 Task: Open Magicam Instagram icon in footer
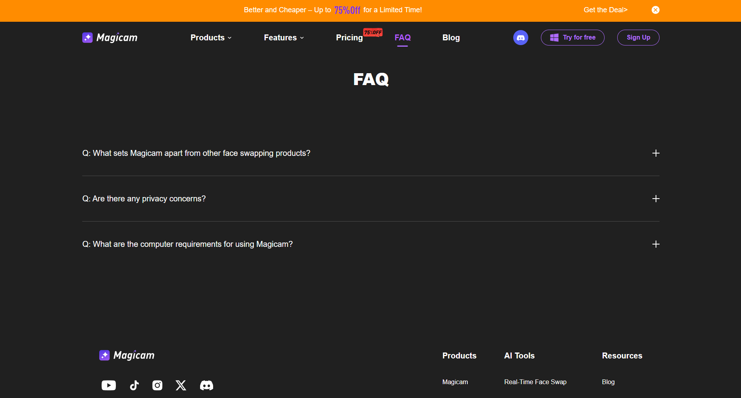pyautogui.click(x=157, y=385)
